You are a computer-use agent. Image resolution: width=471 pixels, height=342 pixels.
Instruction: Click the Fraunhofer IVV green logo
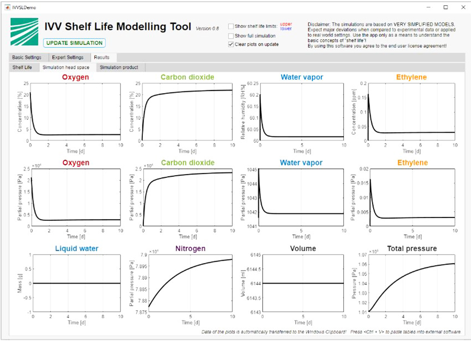click(24, 32)
